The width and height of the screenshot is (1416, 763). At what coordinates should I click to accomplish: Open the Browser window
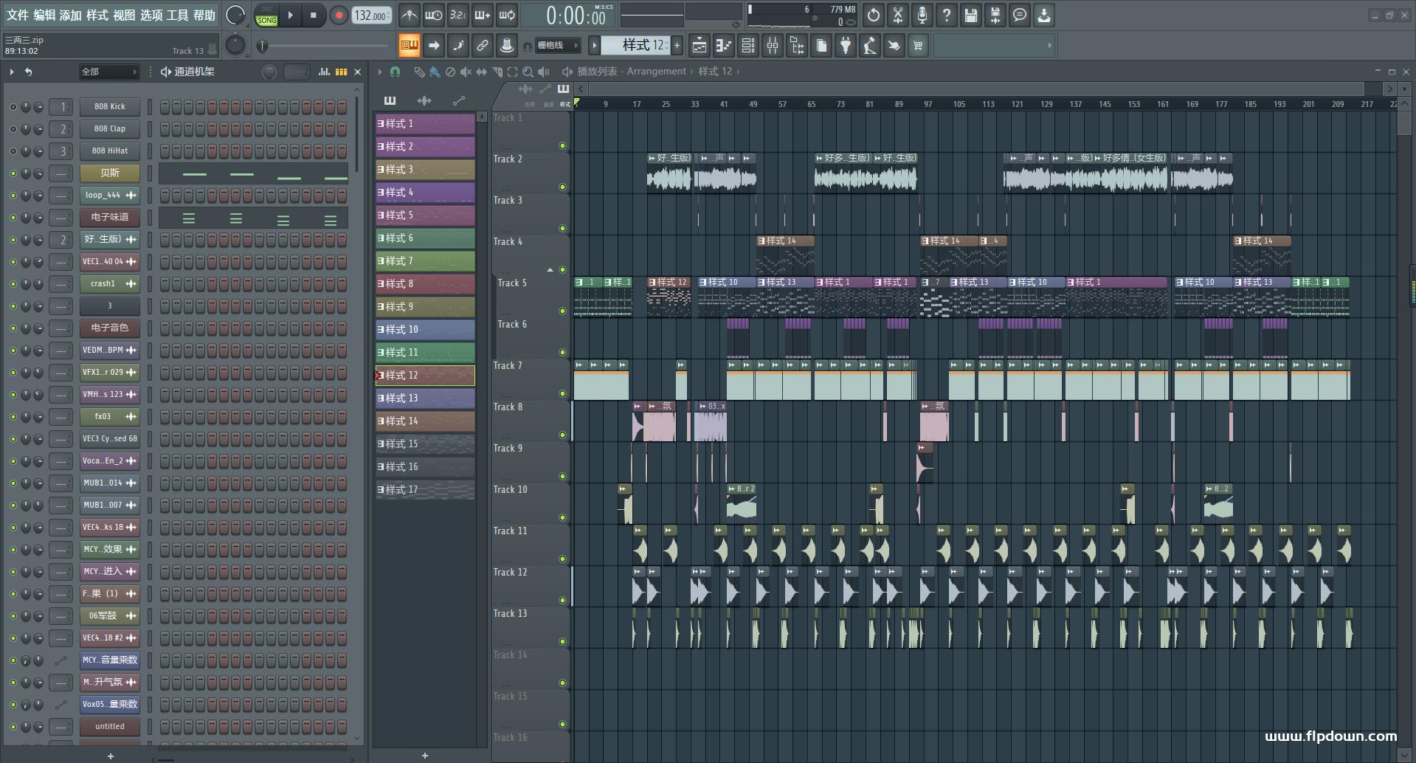pos(796,46)
